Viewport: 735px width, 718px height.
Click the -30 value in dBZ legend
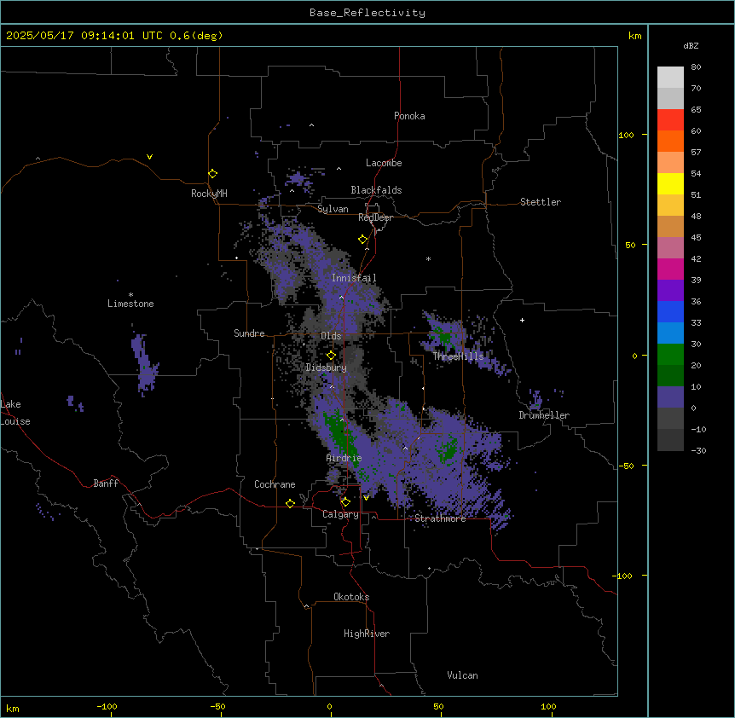pyautogui.click(x=698, y=451)
